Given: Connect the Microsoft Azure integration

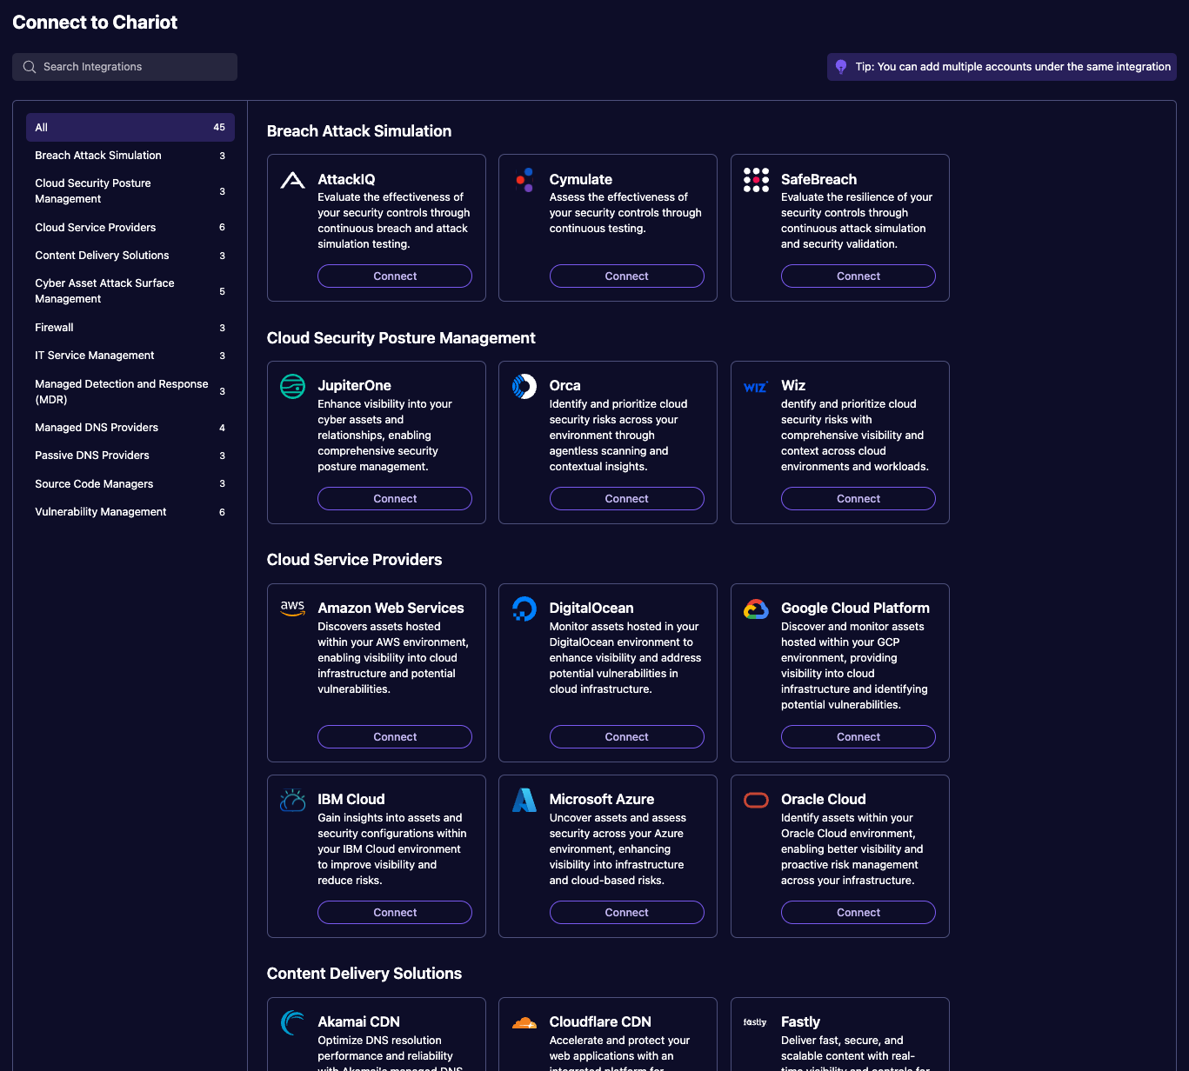Looking at the screenshot, I should click(x=626, y=913).
